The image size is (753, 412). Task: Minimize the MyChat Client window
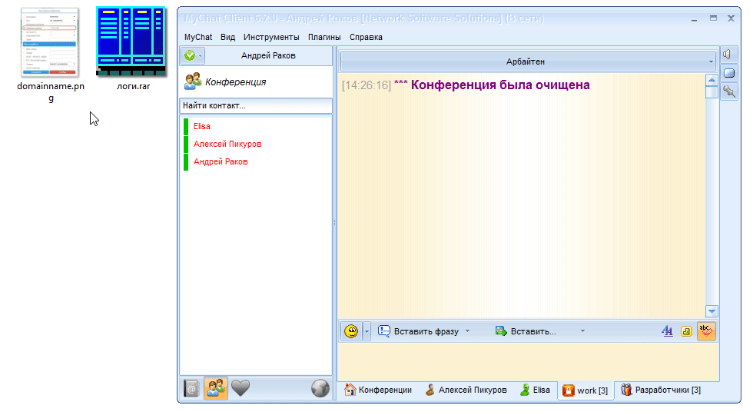(x=695, y=19)
